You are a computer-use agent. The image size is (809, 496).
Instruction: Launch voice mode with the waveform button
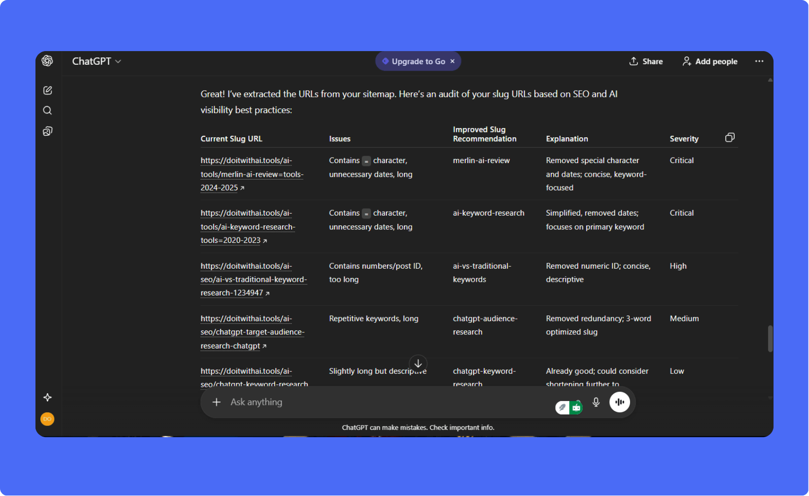click(620, 402)
